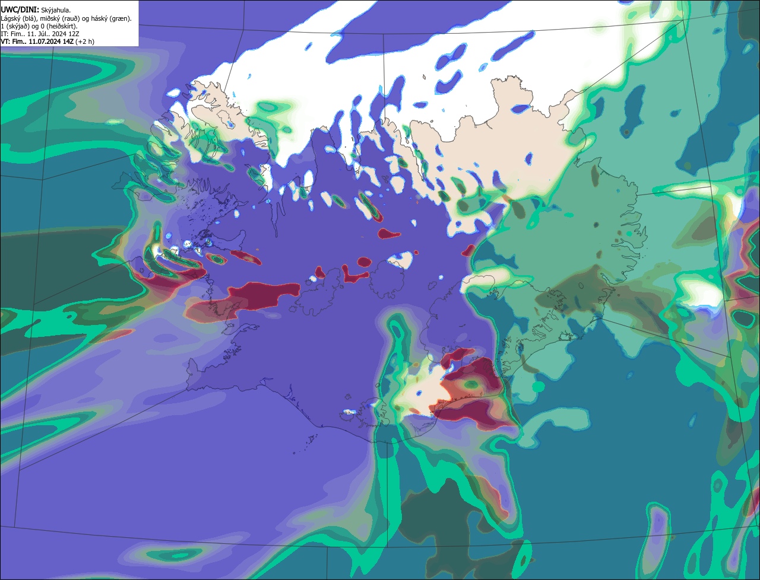The width and height of the screenshot is (760, 580).
Task: Click the word 'Skýjahula.' in the legend
Action: coord(56,11)
